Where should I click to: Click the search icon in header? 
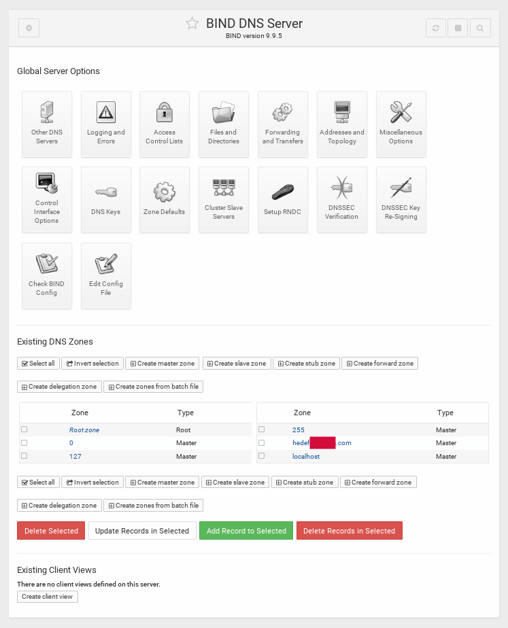click(x=480, y=28)
